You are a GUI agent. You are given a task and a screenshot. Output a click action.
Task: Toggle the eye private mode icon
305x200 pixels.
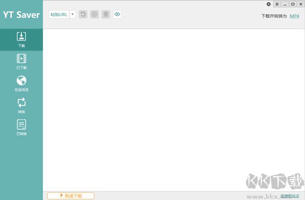117,14
